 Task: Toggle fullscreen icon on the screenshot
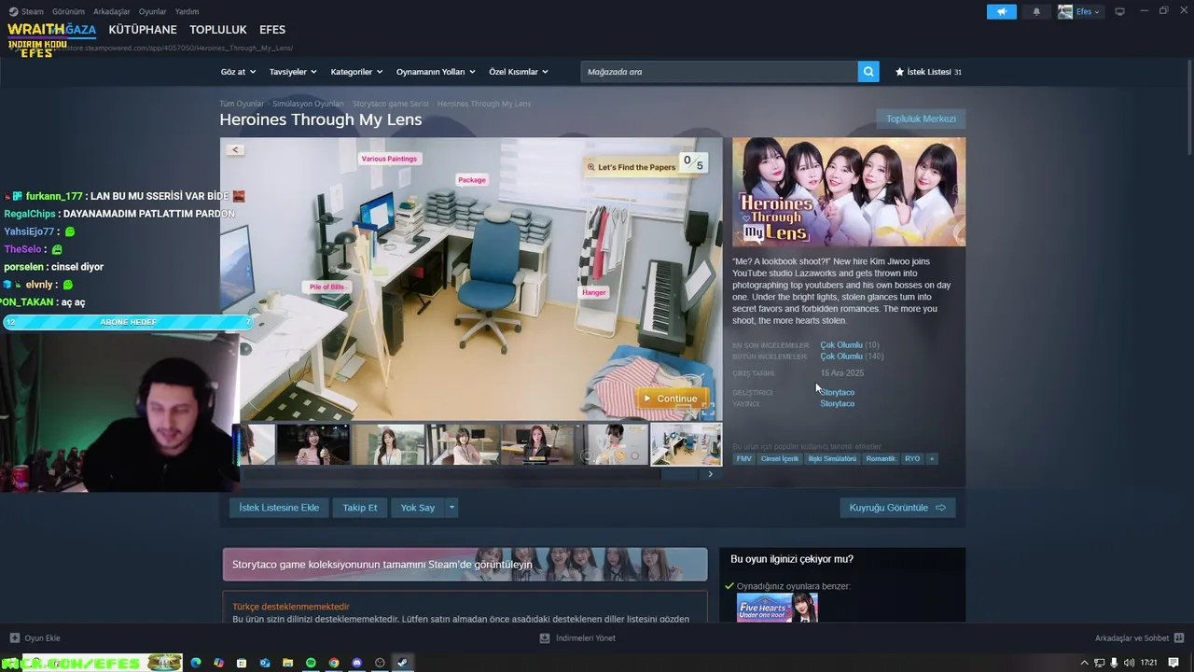[709, 411]
